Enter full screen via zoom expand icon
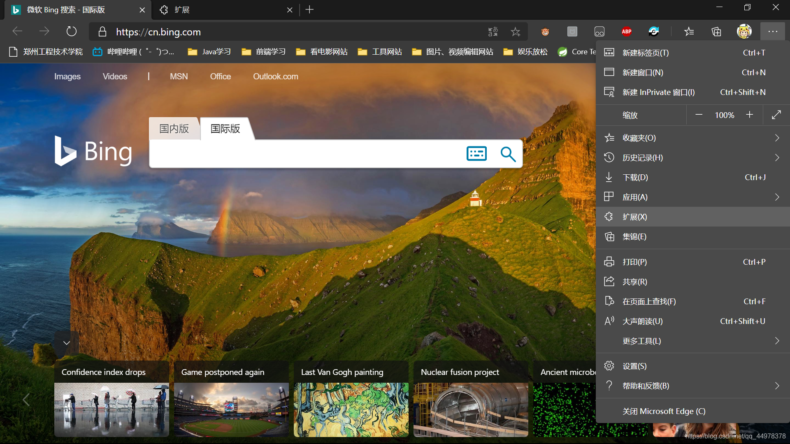 click(776, 115)
